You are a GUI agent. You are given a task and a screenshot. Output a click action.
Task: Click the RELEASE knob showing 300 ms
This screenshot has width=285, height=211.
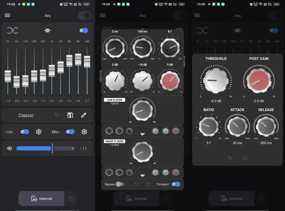click(266, 126)
